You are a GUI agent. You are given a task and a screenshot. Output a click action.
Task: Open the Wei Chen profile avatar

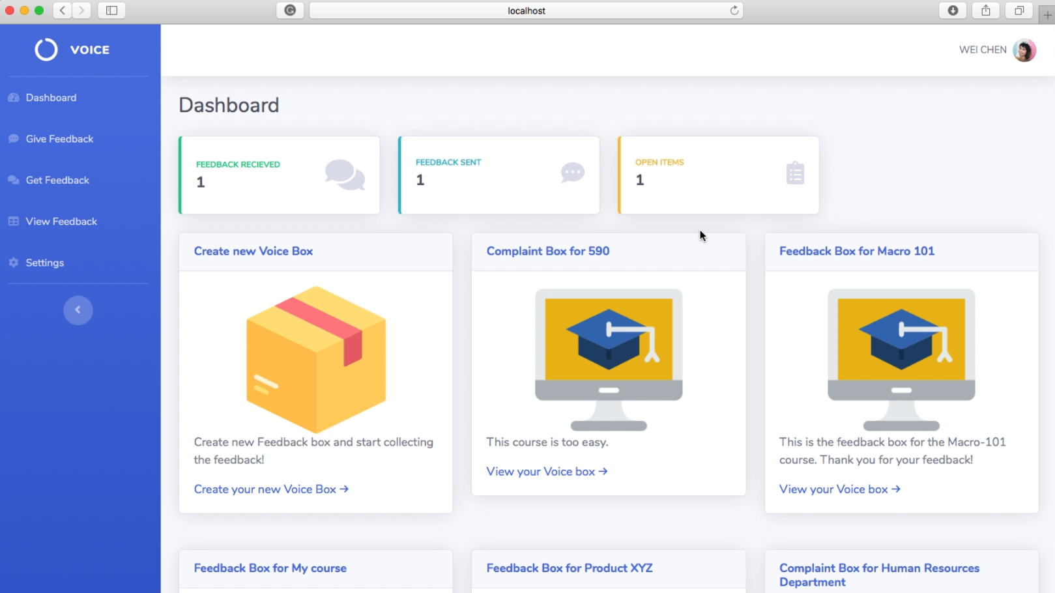(x=1024, y=50)
